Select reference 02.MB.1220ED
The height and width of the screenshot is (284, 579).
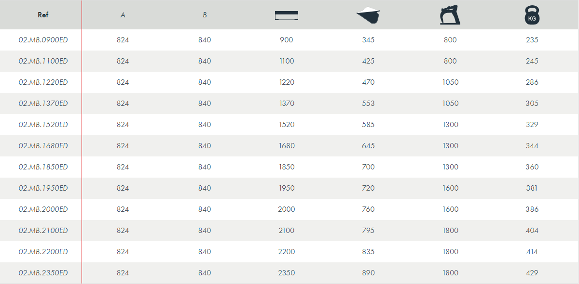(x=43, y=82)
